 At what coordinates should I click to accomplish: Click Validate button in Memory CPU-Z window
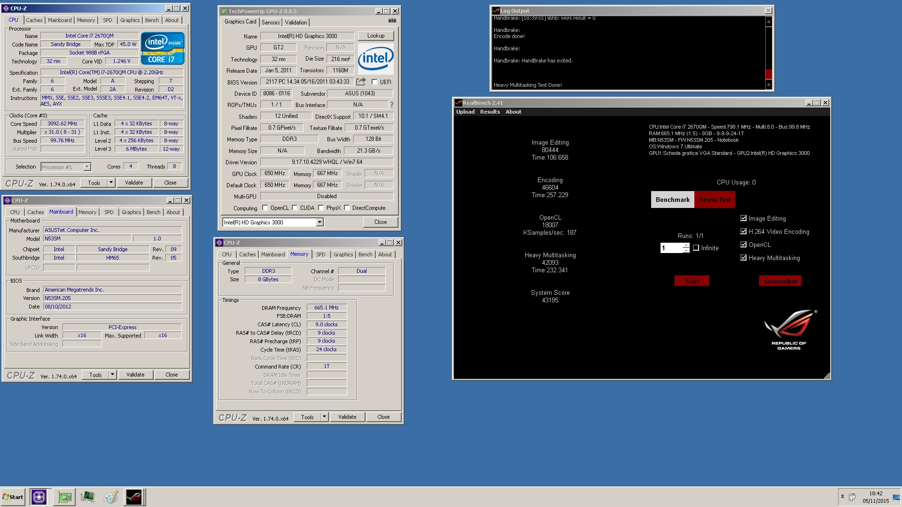pos(347,417)
